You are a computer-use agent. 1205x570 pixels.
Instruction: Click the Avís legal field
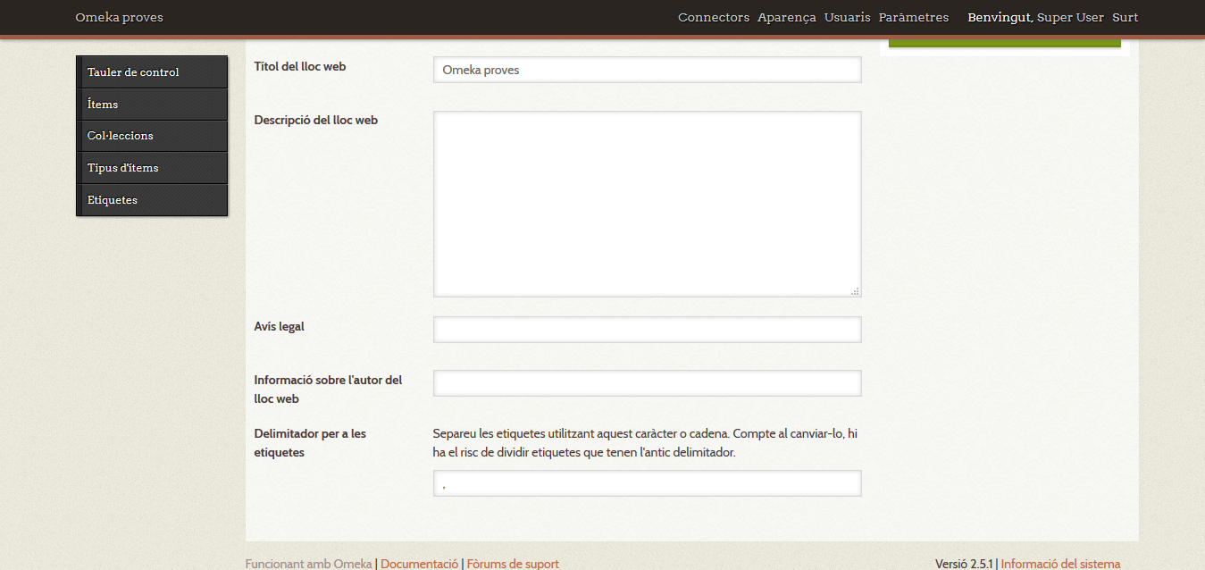pyautogui.click(x=647, y=329)
